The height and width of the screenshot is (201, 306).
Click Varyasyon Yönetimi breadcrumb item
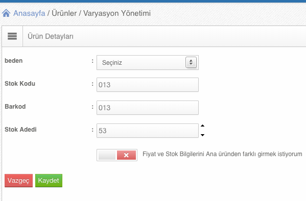[117, 13]
